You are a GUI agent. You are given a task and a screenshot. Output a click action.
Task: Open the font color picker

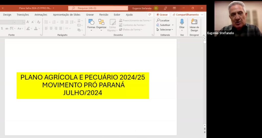coord(36,29)
